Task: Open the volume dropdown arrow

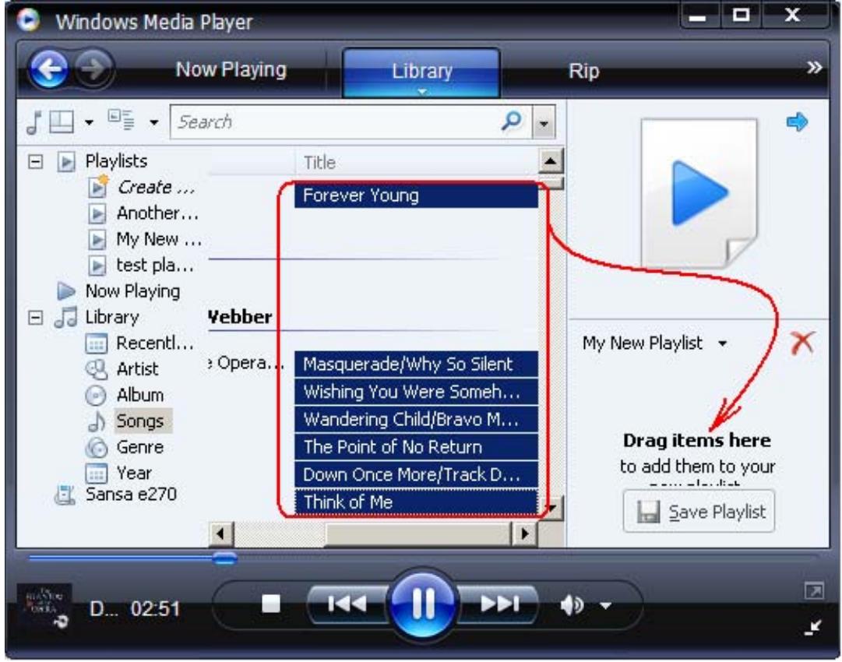Action: [x=605, y=606]
